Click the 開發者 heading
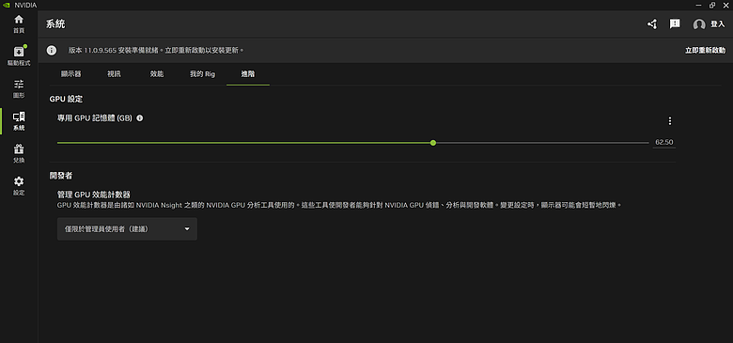The image size is (733, 343). tap(60, 176)
